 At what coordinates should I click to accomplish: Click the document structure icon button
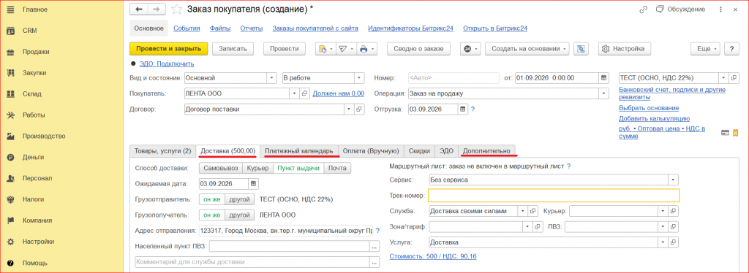click(x=581, y=49)
